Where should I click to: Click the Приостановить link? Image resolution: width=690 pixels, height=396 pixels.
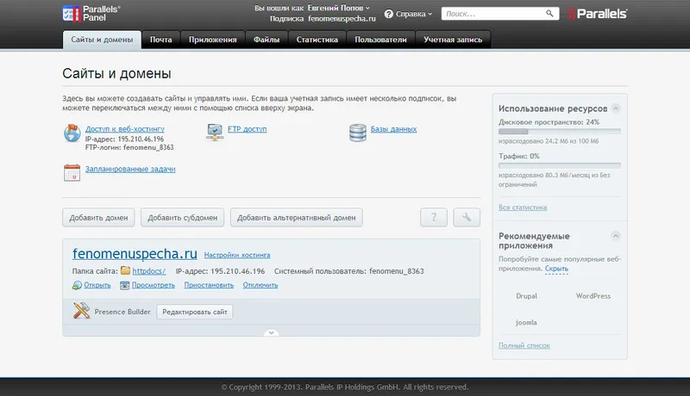[209, 285]
